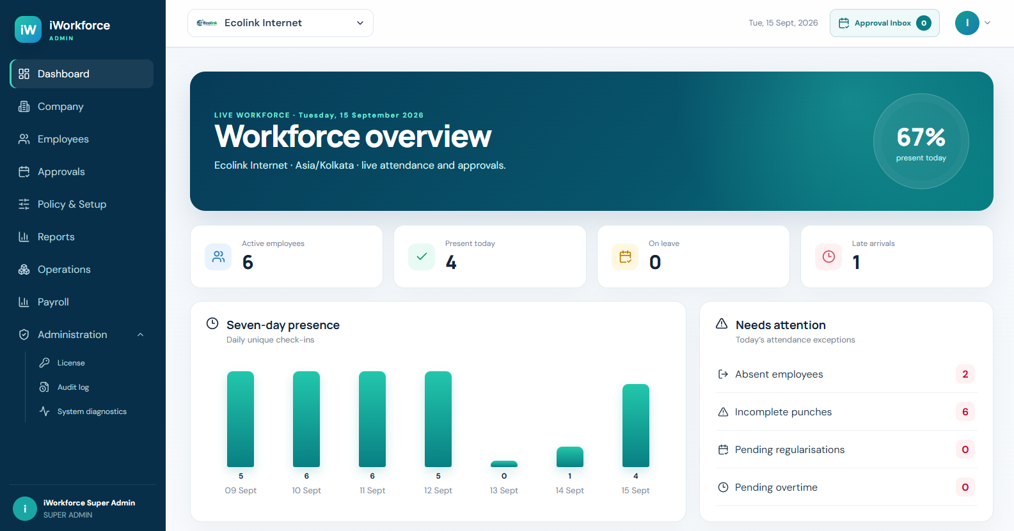This screenshot has height=531, width=1014.
Task: Click the Late arrivals clock icon
Action: (x=828, y=257)
